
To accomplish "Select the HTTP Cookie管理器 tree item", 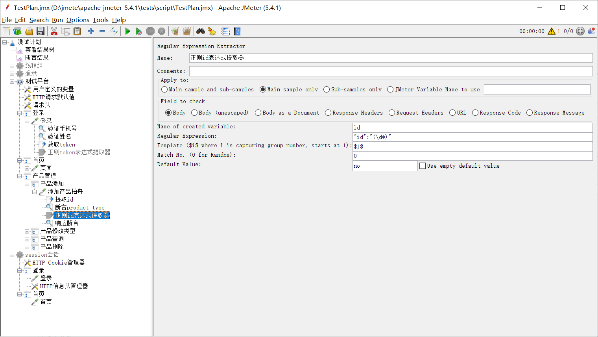I will click(59, 262).
